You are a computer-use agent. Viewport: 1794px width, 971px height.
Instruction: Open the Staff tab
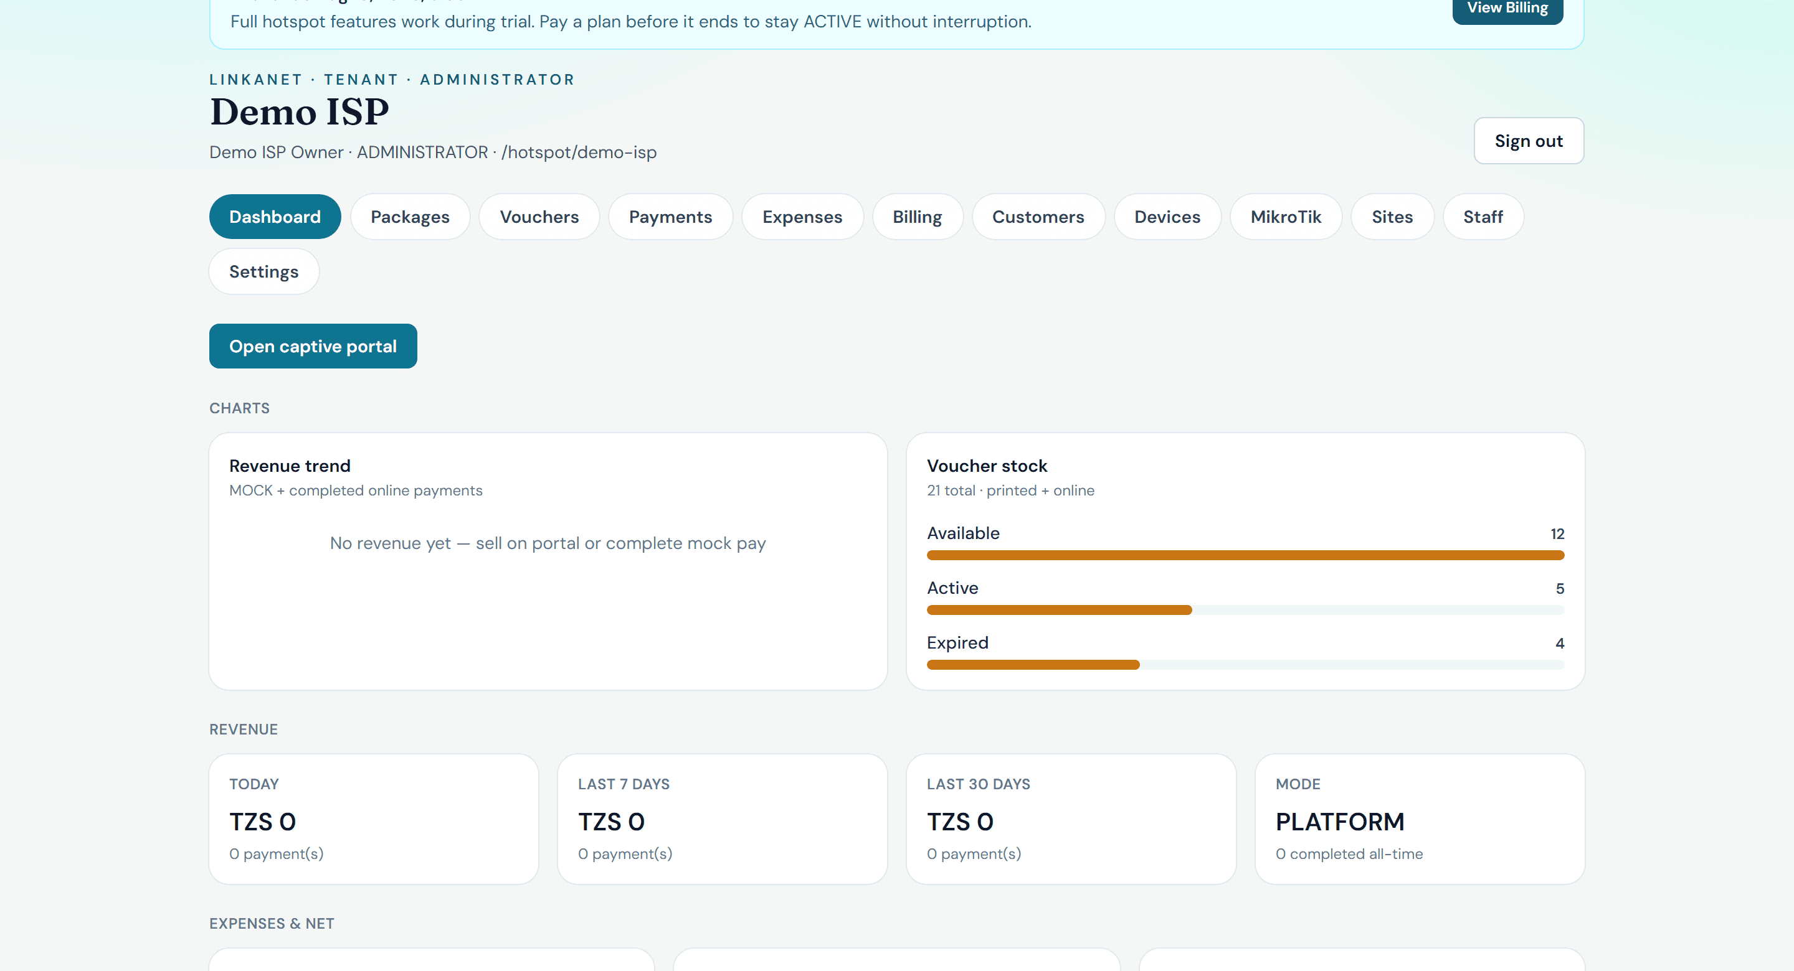1483,217
